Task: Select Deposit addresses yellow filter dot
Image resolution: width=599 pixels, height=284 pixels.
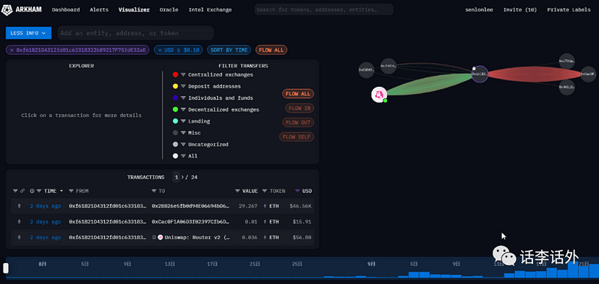Action: pyautogui.click(x=175, y=86)
